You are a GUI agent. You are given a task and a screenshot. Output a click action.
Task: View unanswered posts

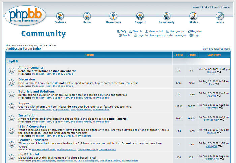point(216,48)
